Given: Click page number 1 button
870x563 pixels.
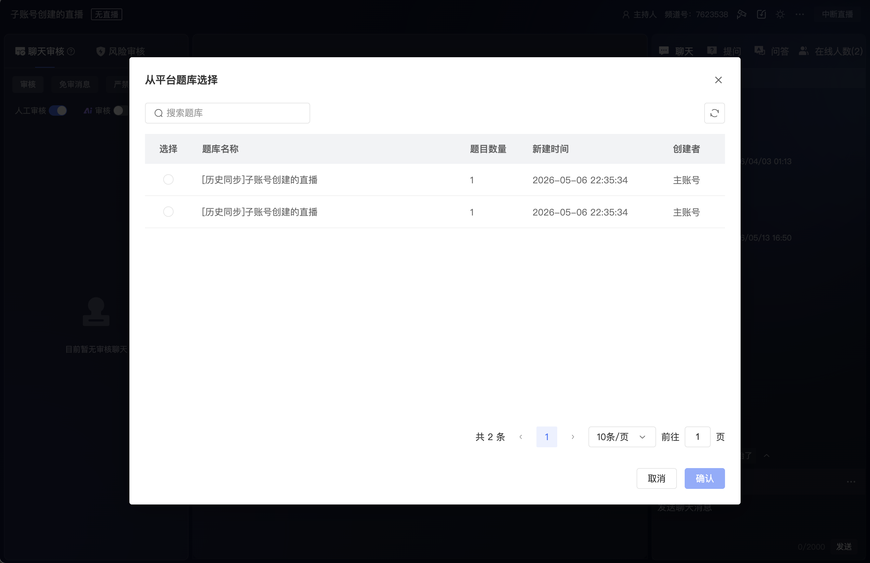Looking at the screenshot, I should 547,437.
